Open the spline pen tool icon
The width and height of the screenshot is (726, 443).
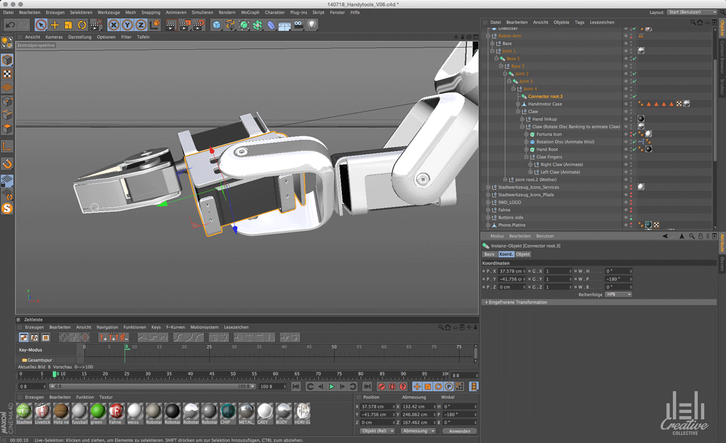tap(231, 25)
